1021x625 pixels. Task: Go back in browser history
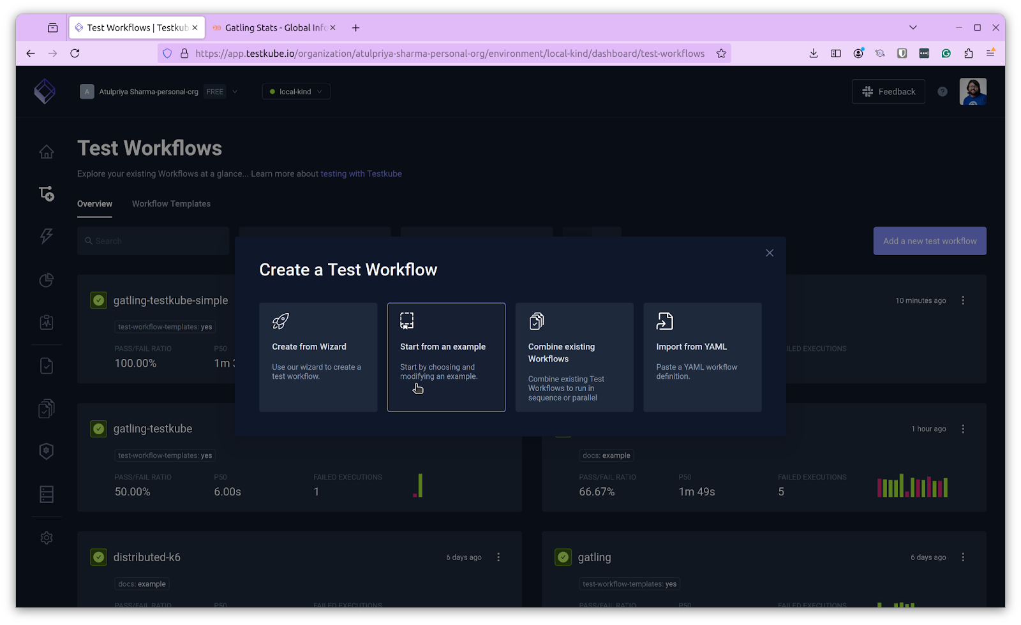tap(31, 54)
